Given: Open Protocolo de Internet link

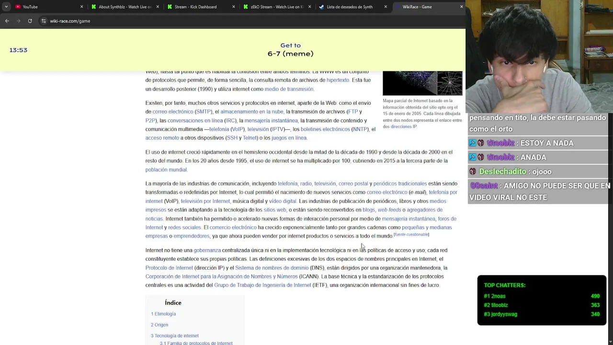Looking at the screenshot, I should click(169, 268).
